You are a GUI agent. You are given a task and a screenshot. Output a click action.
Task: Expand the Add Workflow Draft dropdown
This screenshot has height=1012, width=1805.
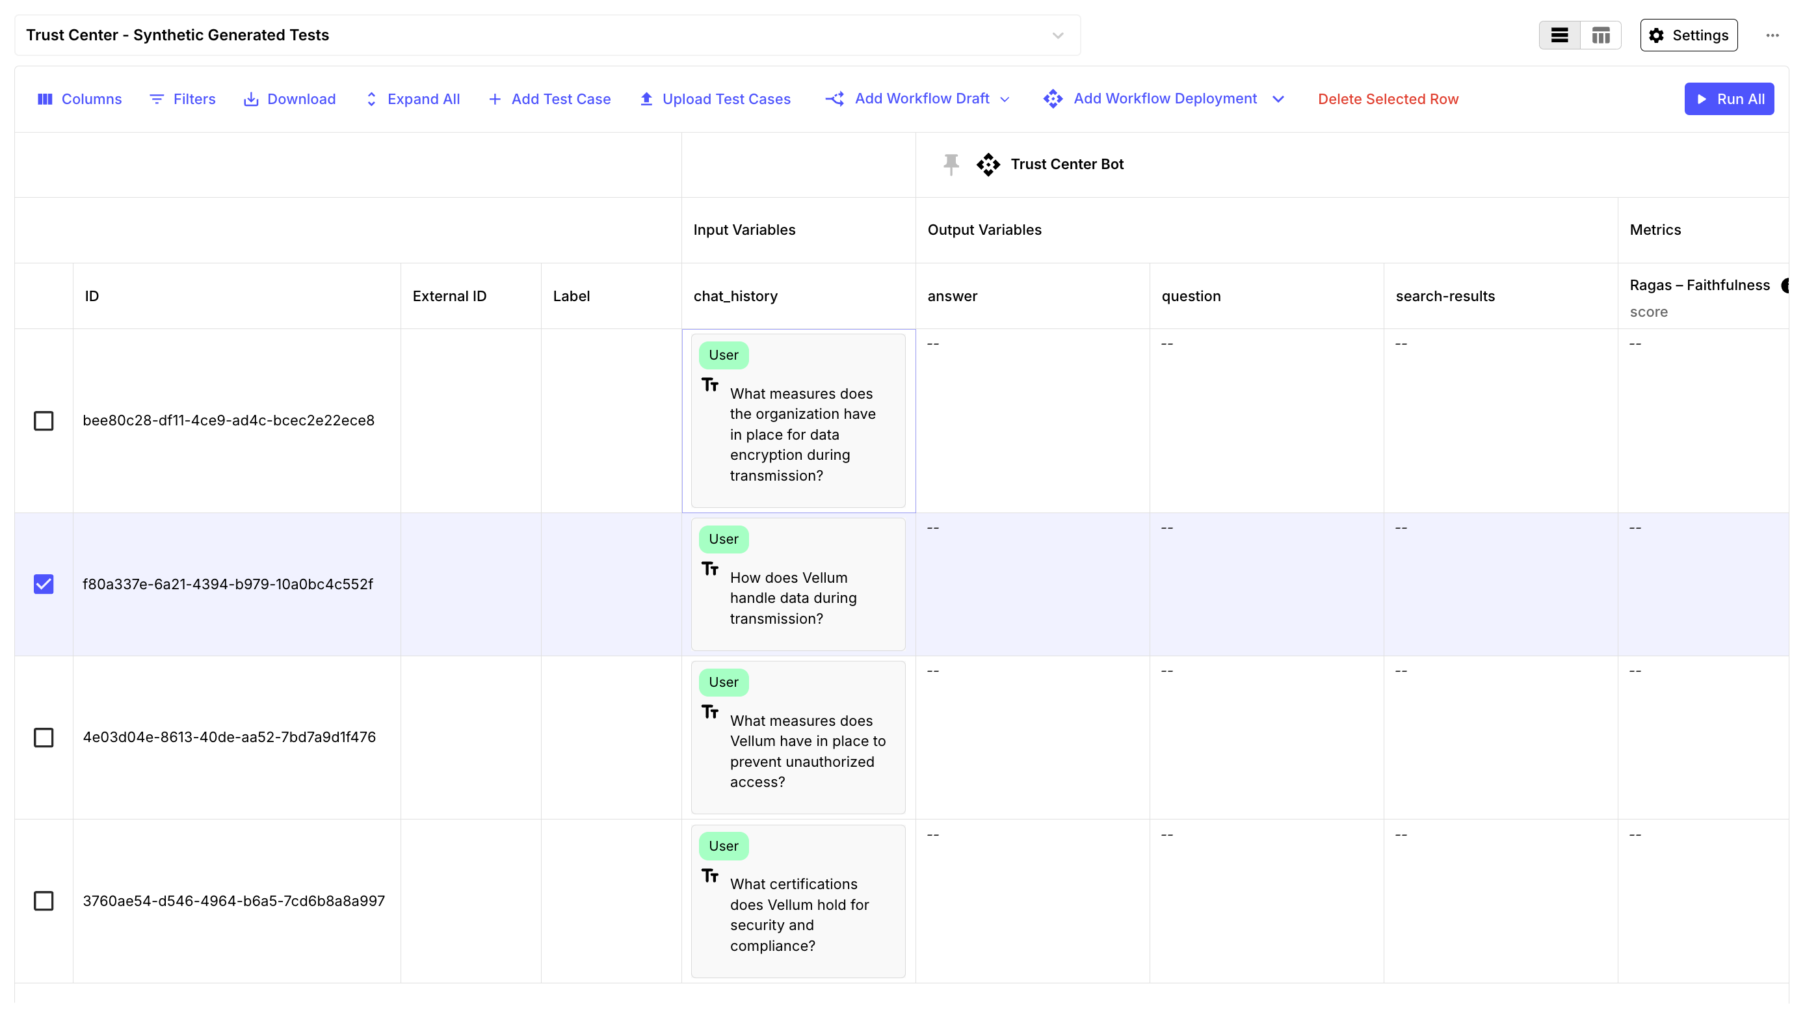pyautogui.click(x=1005, y=99)
